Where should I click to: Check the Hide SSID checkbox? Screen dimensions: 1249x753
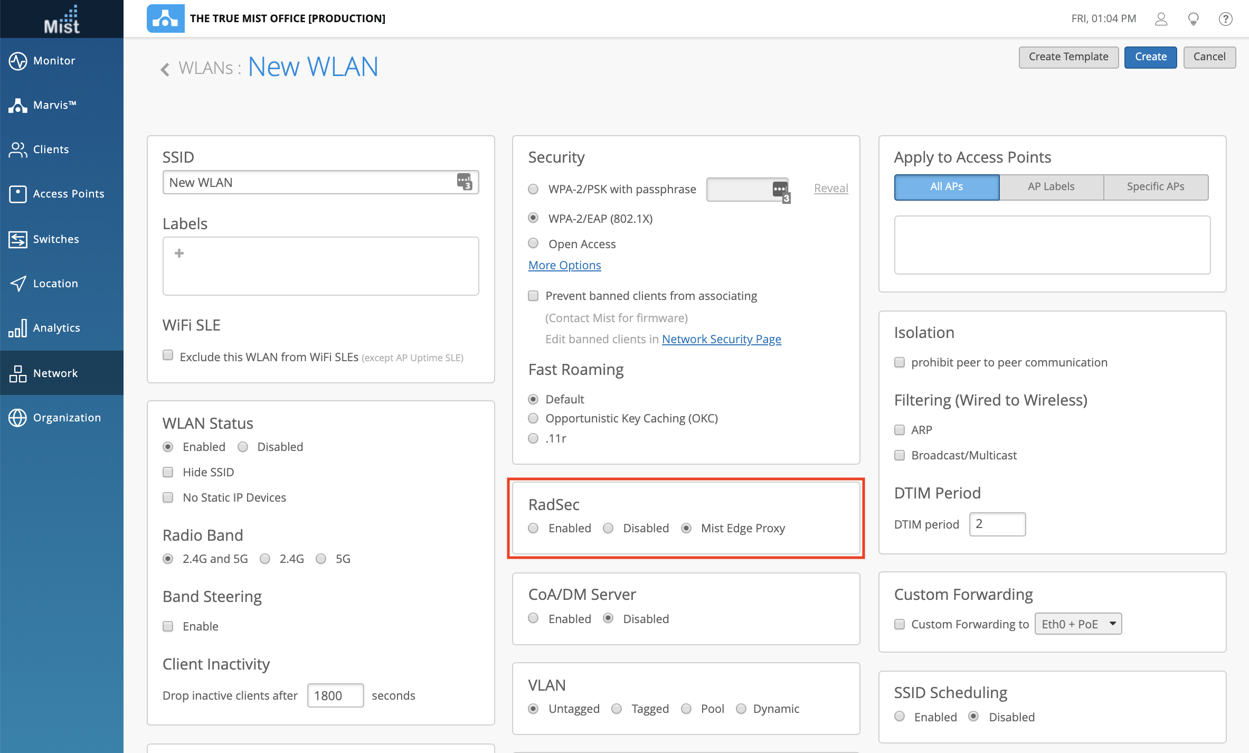click(x=168, y=472)
